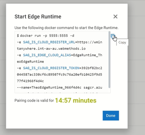Click the SAG_IS_CLOUD_REGISTER_TOKEN variable text
The width and height of the screenshot is (145, 135).
point(51,68)
